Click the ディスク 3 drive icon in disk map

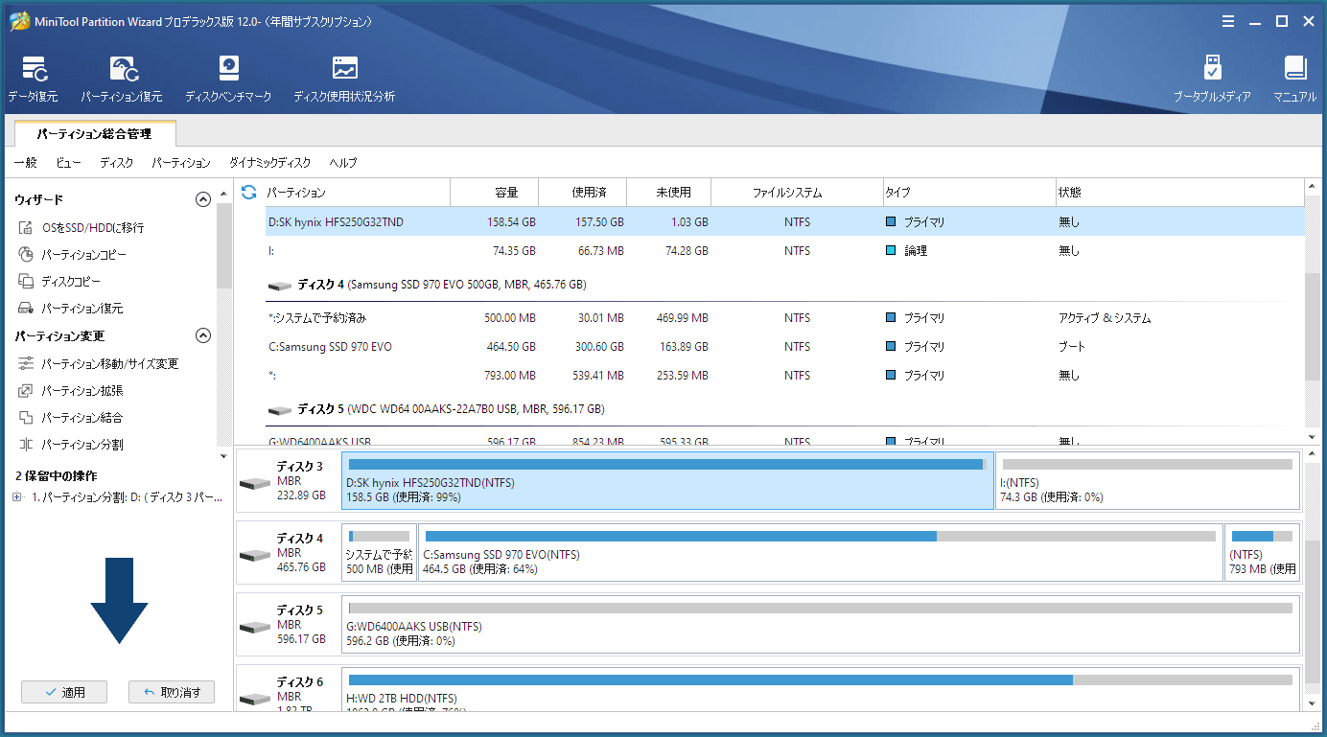[x=254, y=482]
